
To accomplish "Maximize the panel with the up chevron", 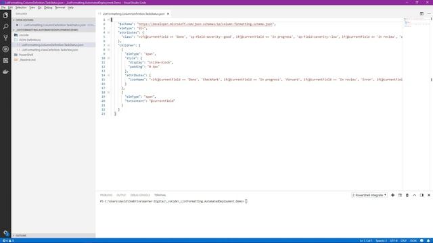I will 415,195.
